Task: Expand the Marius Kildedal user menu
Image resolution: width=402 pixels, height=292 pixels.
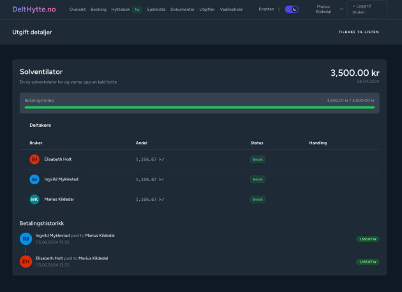Action: 329,9
